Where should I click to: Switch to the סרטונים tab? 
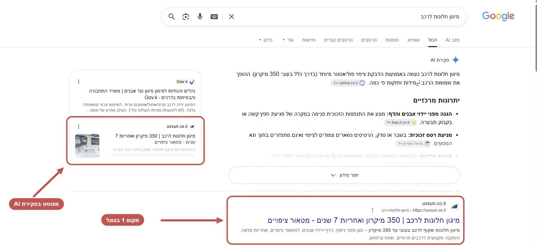point(369,40)
